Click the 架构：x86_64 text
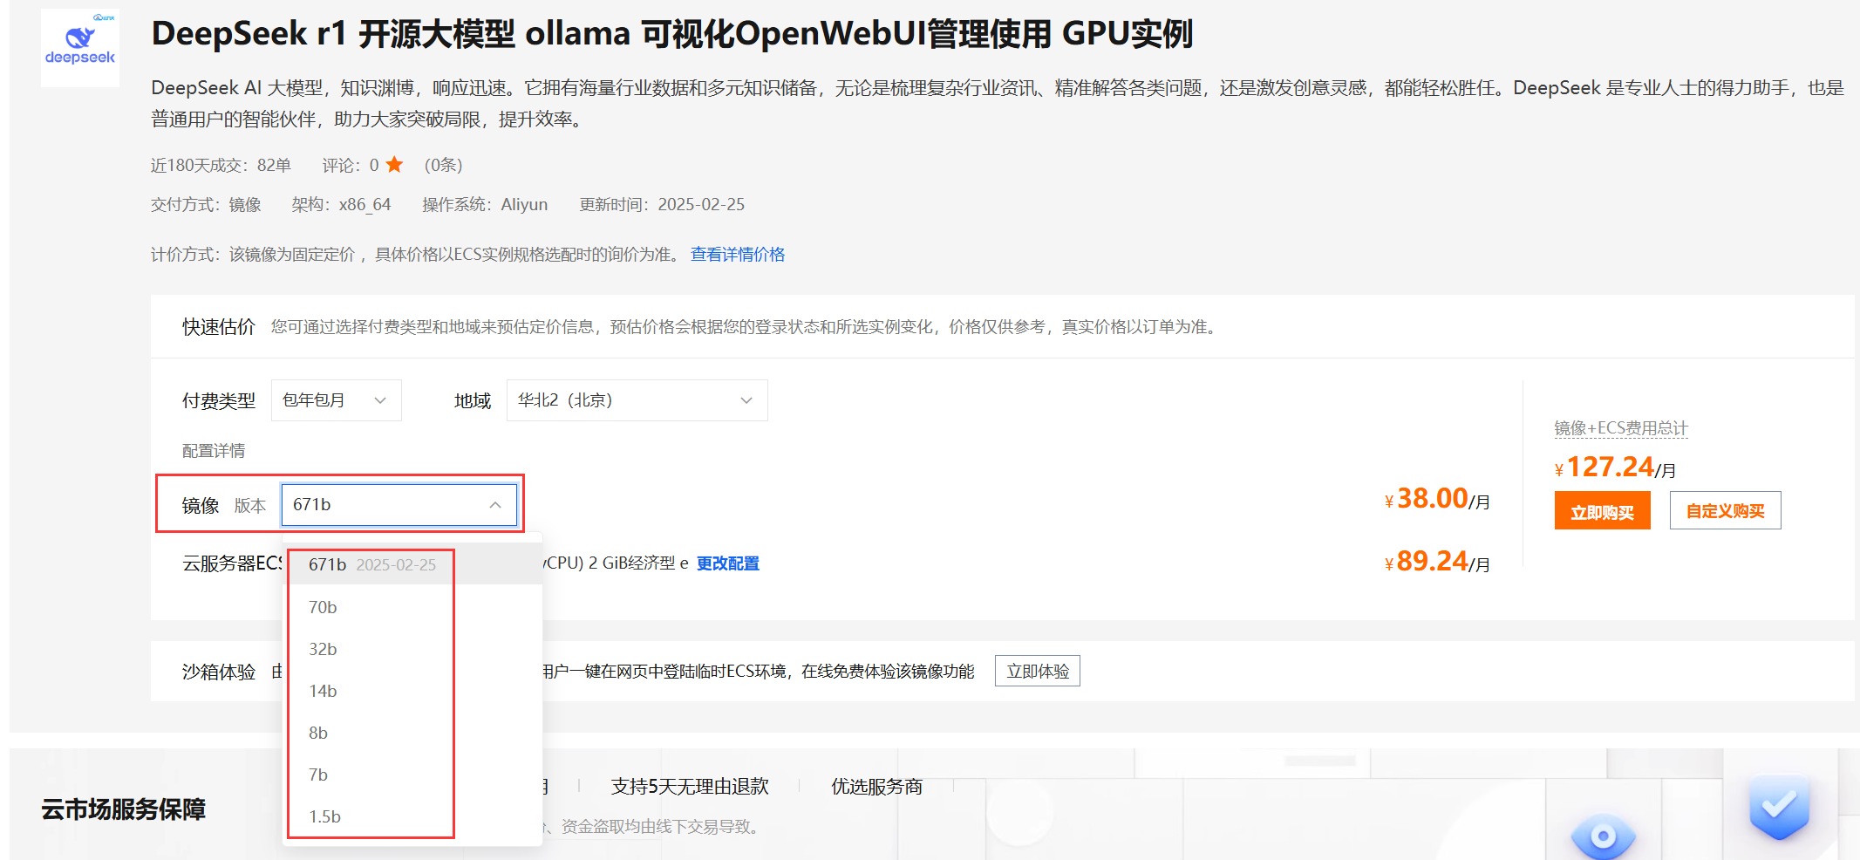This screenshot has width=1860, height=860. (341, 204)
